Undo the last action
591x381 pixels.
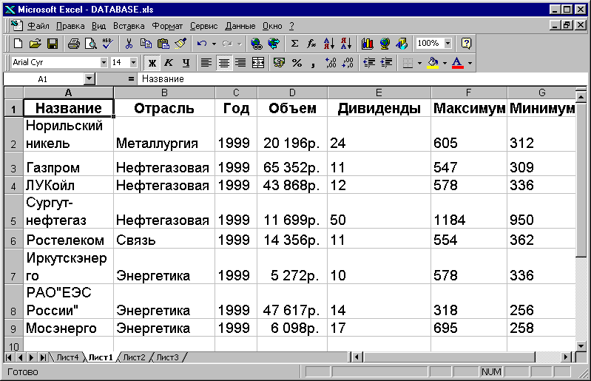(x=202, y=44)
